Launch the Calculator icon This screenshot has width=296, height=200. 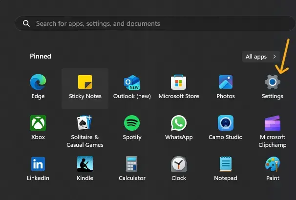pos(132,164)
